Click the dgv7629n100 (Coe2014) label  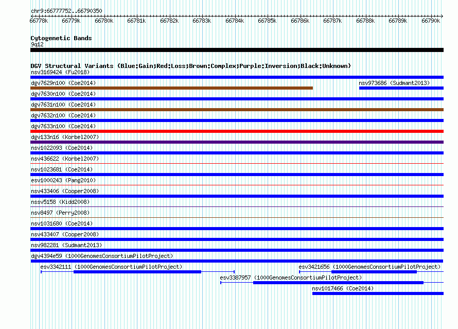tap(63, 83)
